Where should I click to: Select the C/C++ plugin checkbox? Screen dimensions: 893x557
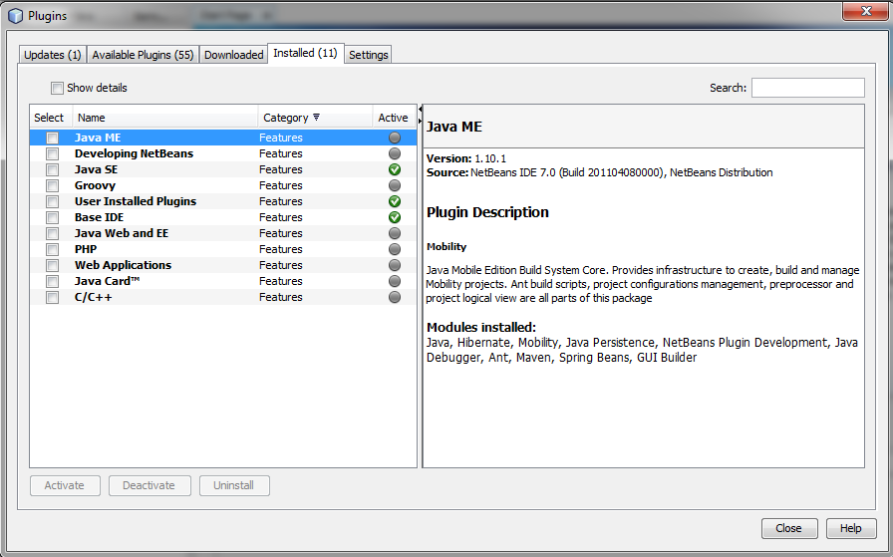click(53, 297)
